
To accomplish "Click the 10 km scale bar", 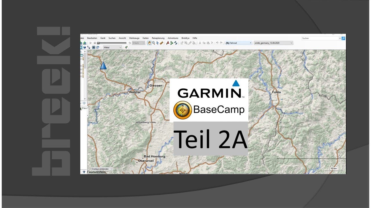I will click(333, 169).
